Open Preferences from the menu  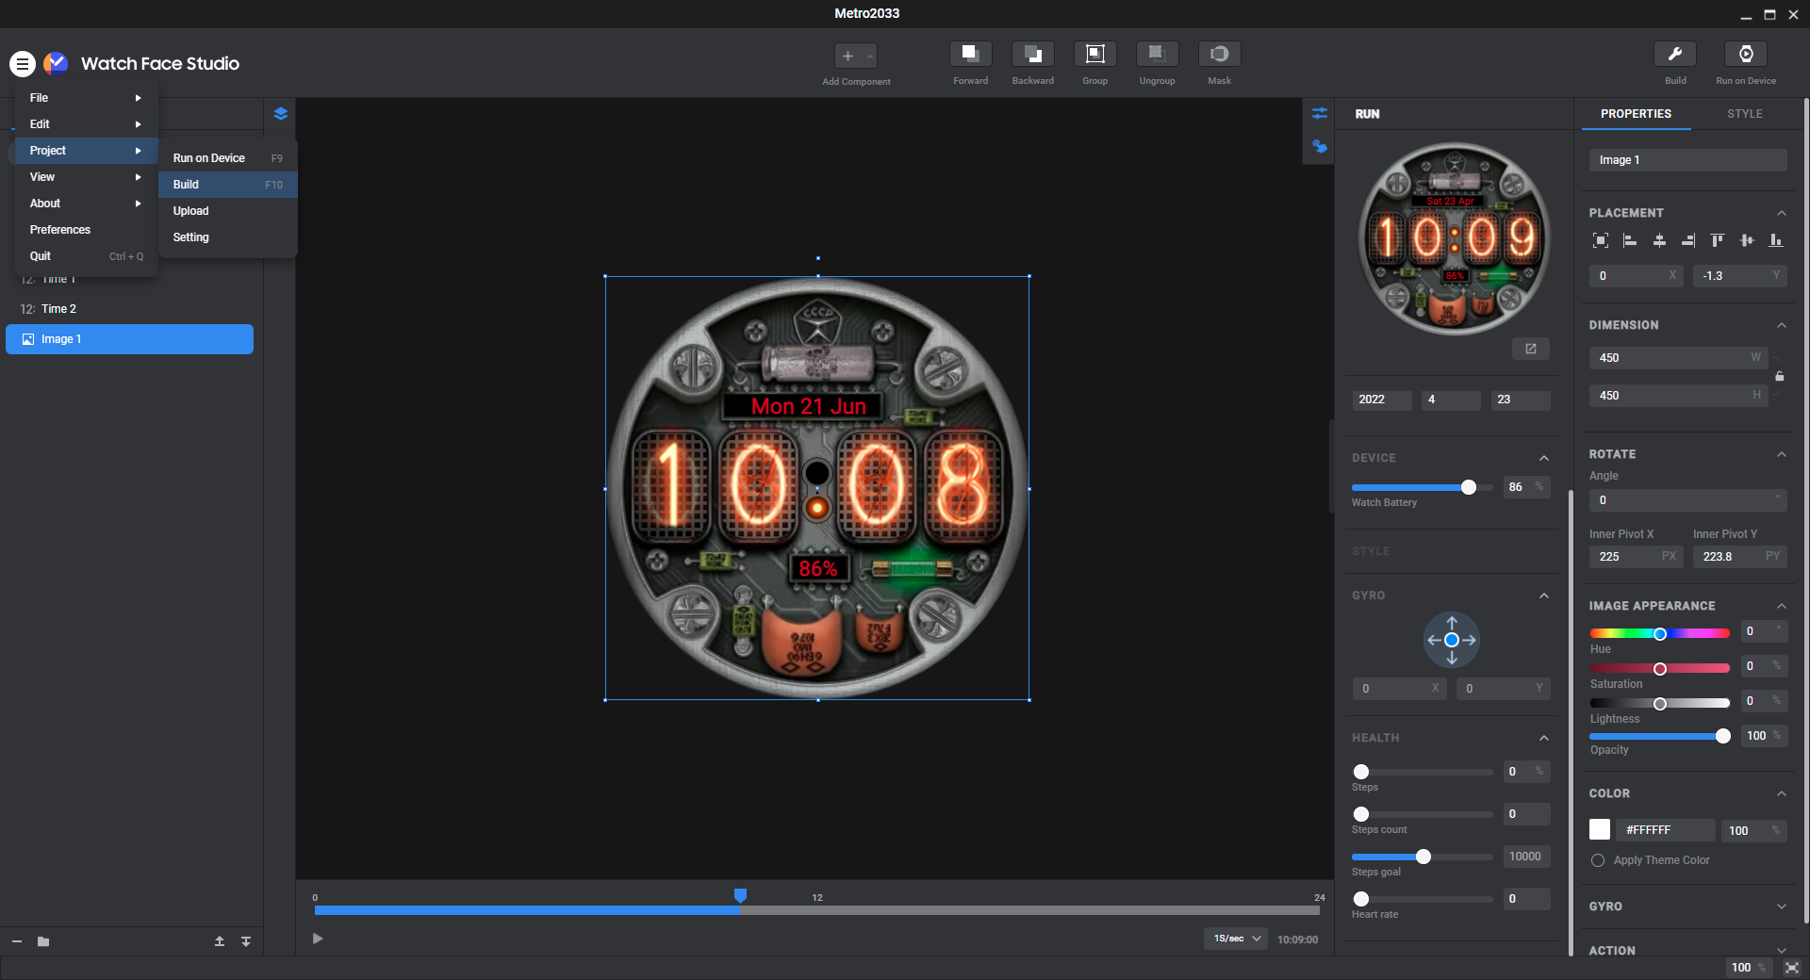point(86,230)
